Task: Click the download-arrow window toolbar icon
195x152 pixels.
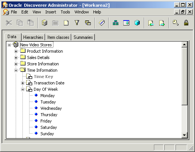Action: pos(126,23)
